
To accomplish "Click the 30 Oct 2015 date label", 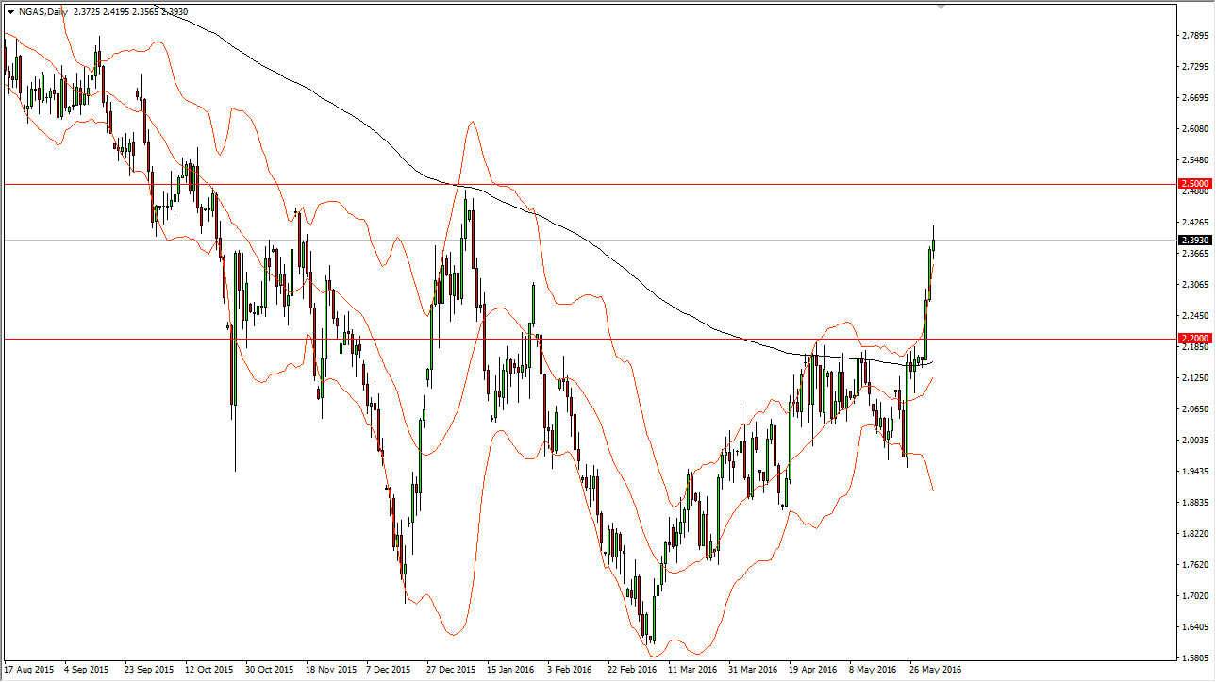I will (269, 671).
